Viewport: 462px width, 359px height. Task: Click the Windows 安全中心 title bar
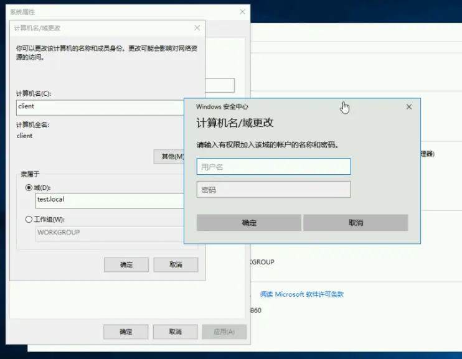point(280,107)
